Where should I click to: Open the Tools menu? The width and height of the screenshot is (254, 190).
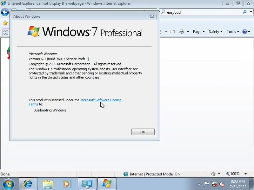pos(233,32)
